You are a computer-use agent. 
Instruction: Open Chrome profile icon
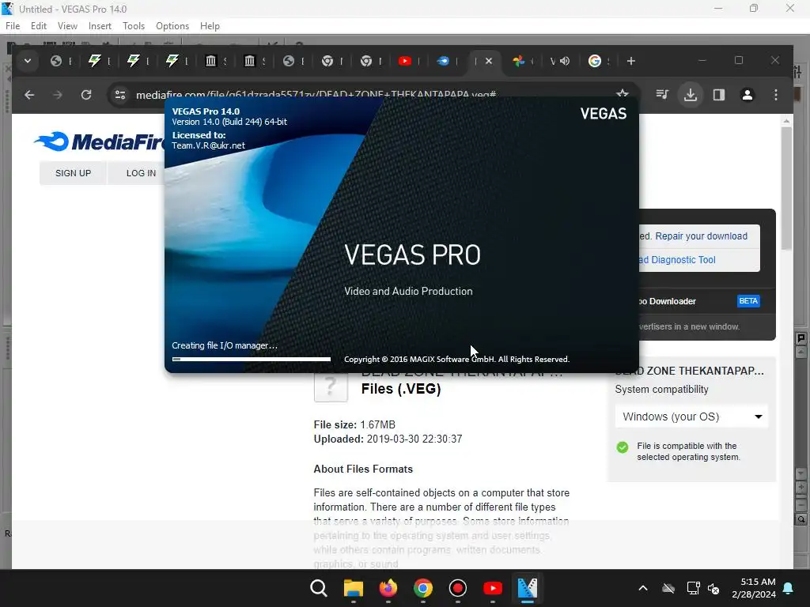(748, 95)
